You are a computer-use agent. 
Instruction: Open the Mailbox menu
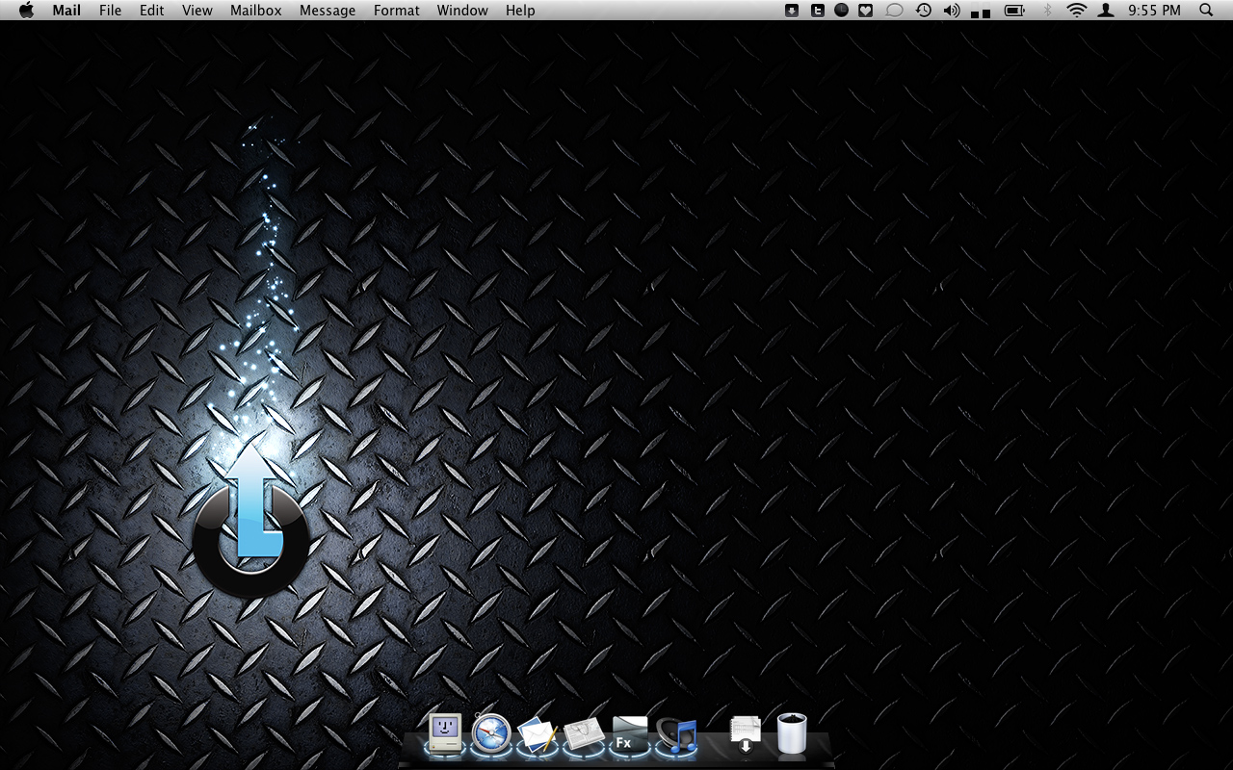pyautogui.click(x=256, y=11)
